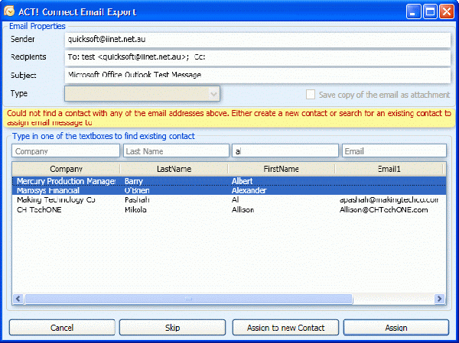This screenshot has width=459, height=343.
Task: Click the horizontal scrollbar right arrow
Action: (439, 299)
